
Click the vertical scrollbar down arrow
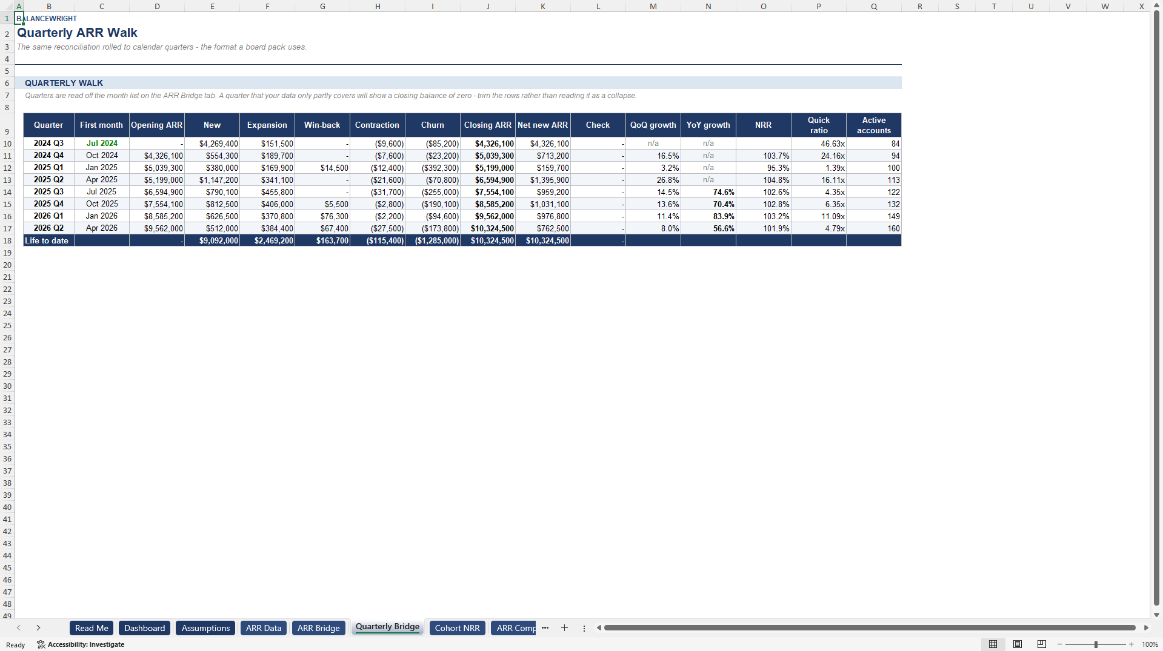(x=1156, y=615)
